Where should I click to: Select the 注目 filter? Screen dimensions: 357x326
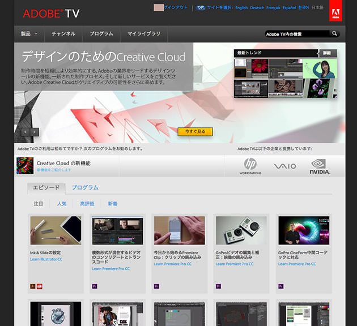(39, 204)
